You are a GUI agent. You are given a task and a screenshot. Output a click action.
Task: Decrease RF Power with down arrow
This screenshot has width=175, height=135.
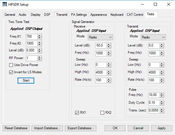[39, 59]
